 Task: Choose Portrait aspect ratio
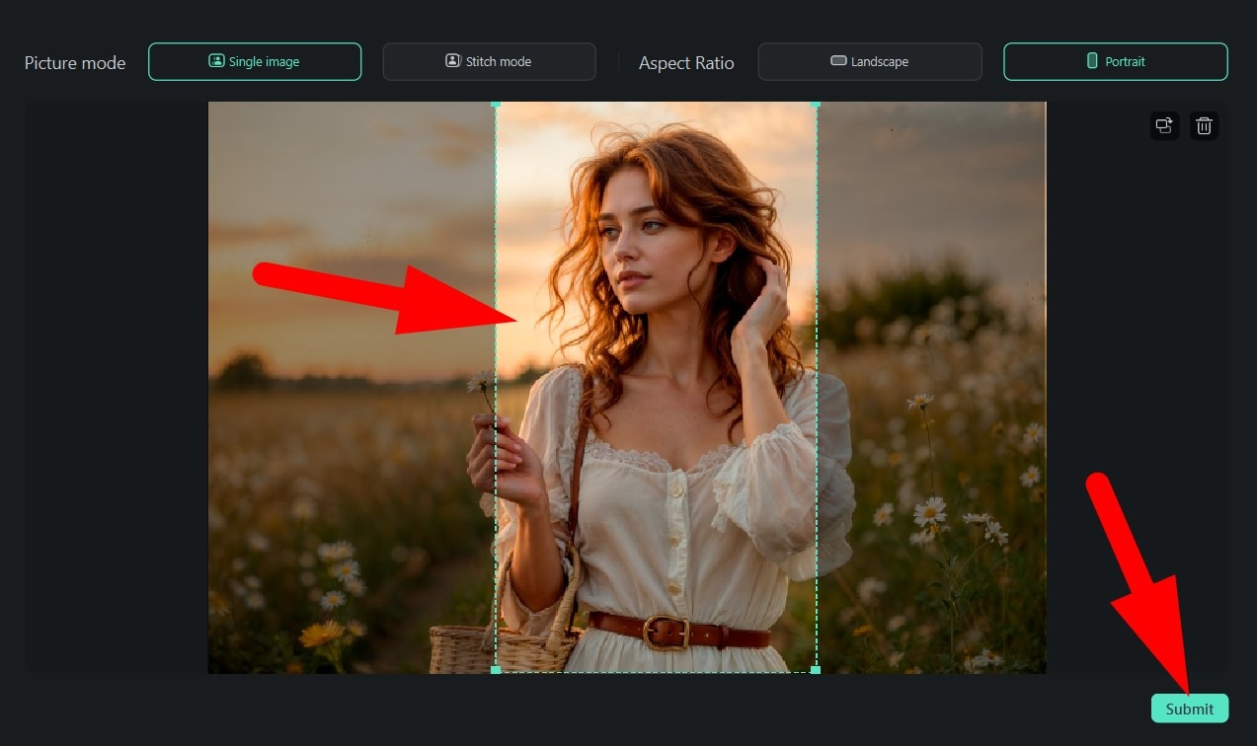click(x=1116, y=61)
